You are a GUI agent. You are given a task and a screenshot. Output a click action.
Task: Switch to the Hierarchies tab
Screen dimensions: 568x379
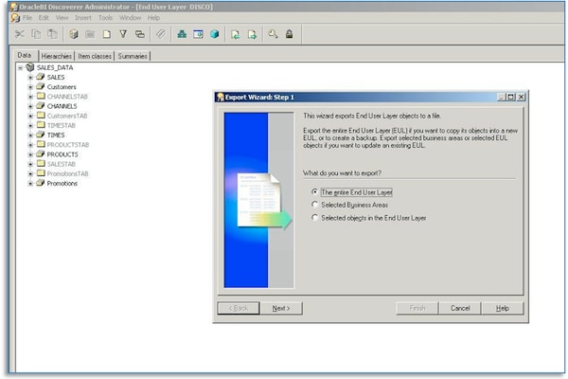57,56
